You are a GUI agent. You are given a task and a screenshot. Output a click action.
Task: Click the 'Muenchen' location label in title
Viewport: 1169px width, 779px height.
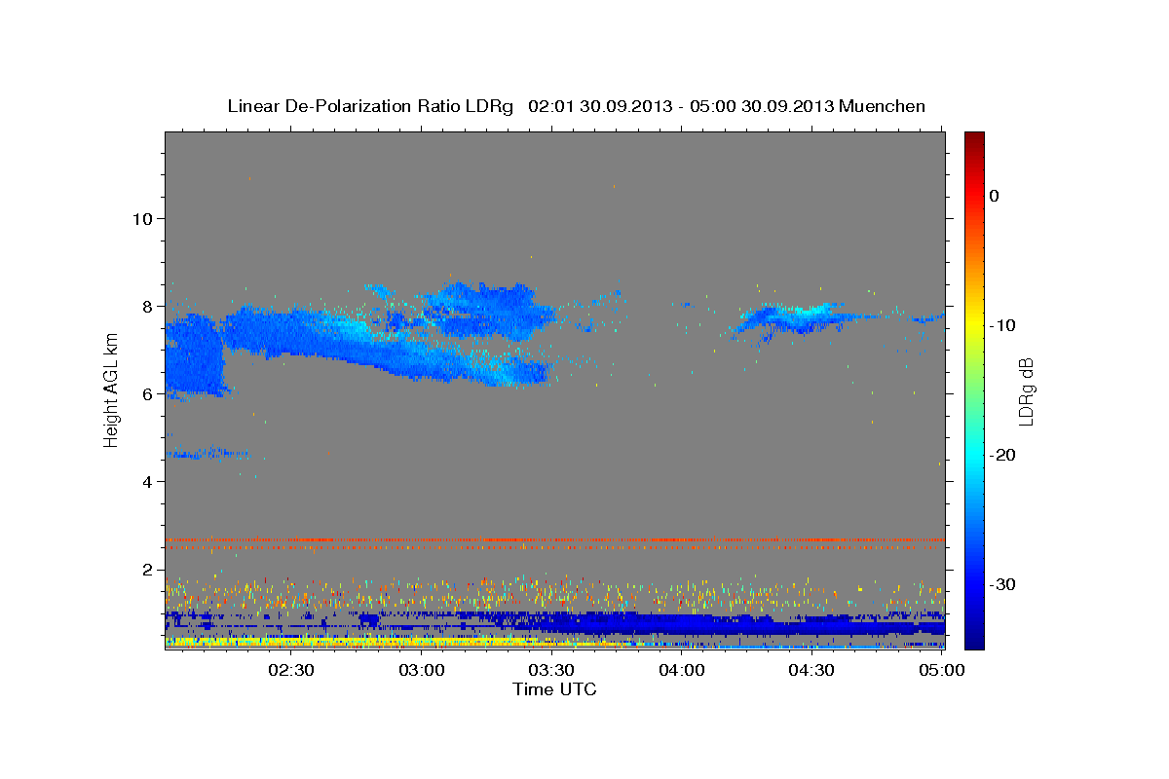[883, 106]
